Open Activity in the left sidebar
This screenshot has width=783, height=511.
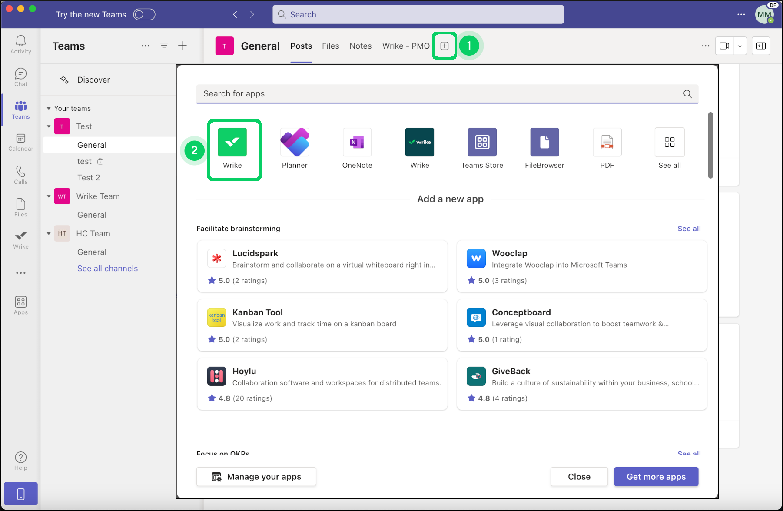coord(20,45)
